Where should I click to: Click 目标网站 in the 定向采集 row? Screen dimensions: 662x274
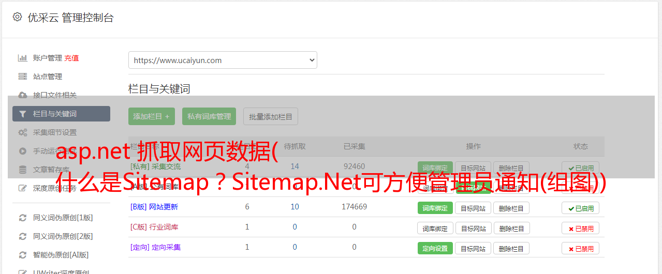tap(473, 248)
